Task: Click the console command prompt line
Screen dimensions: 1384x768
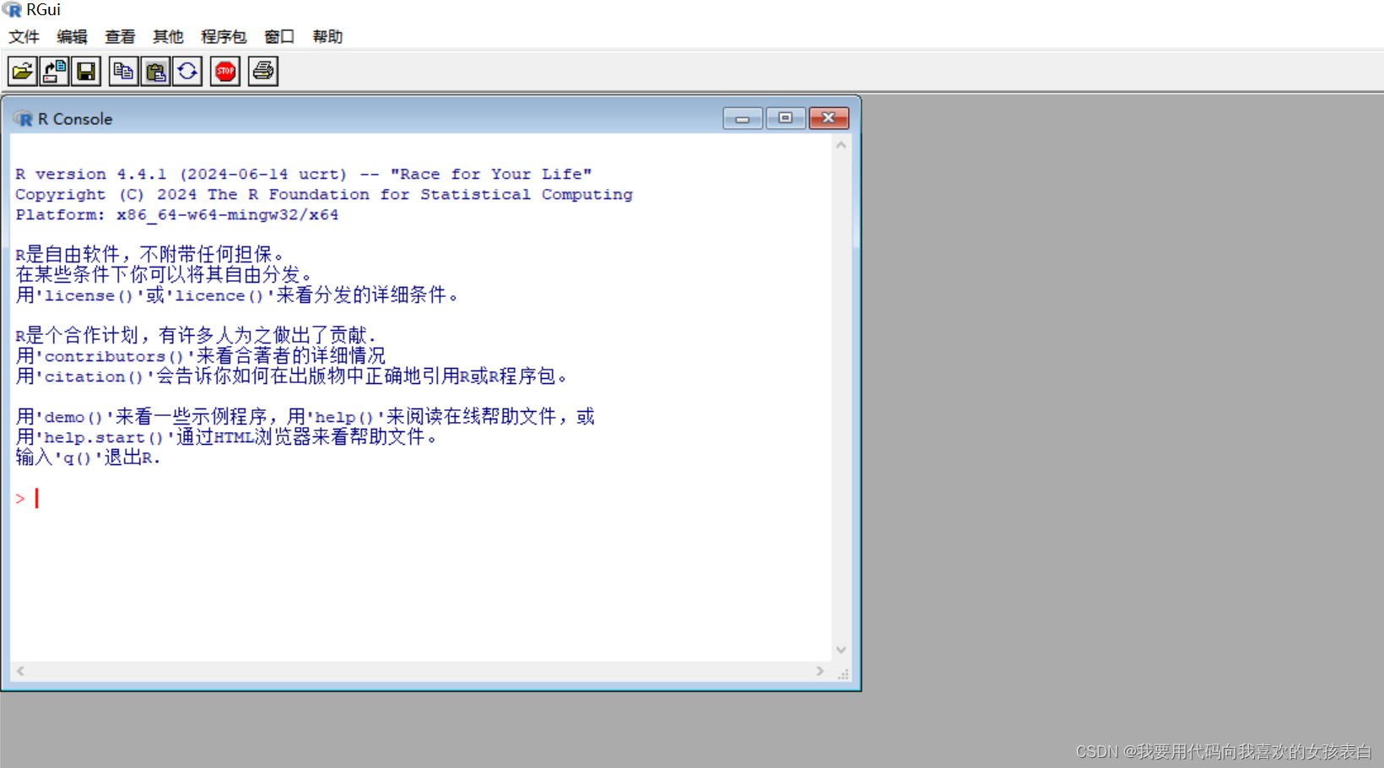Action: pyautogui.click(x=421, y=499)
